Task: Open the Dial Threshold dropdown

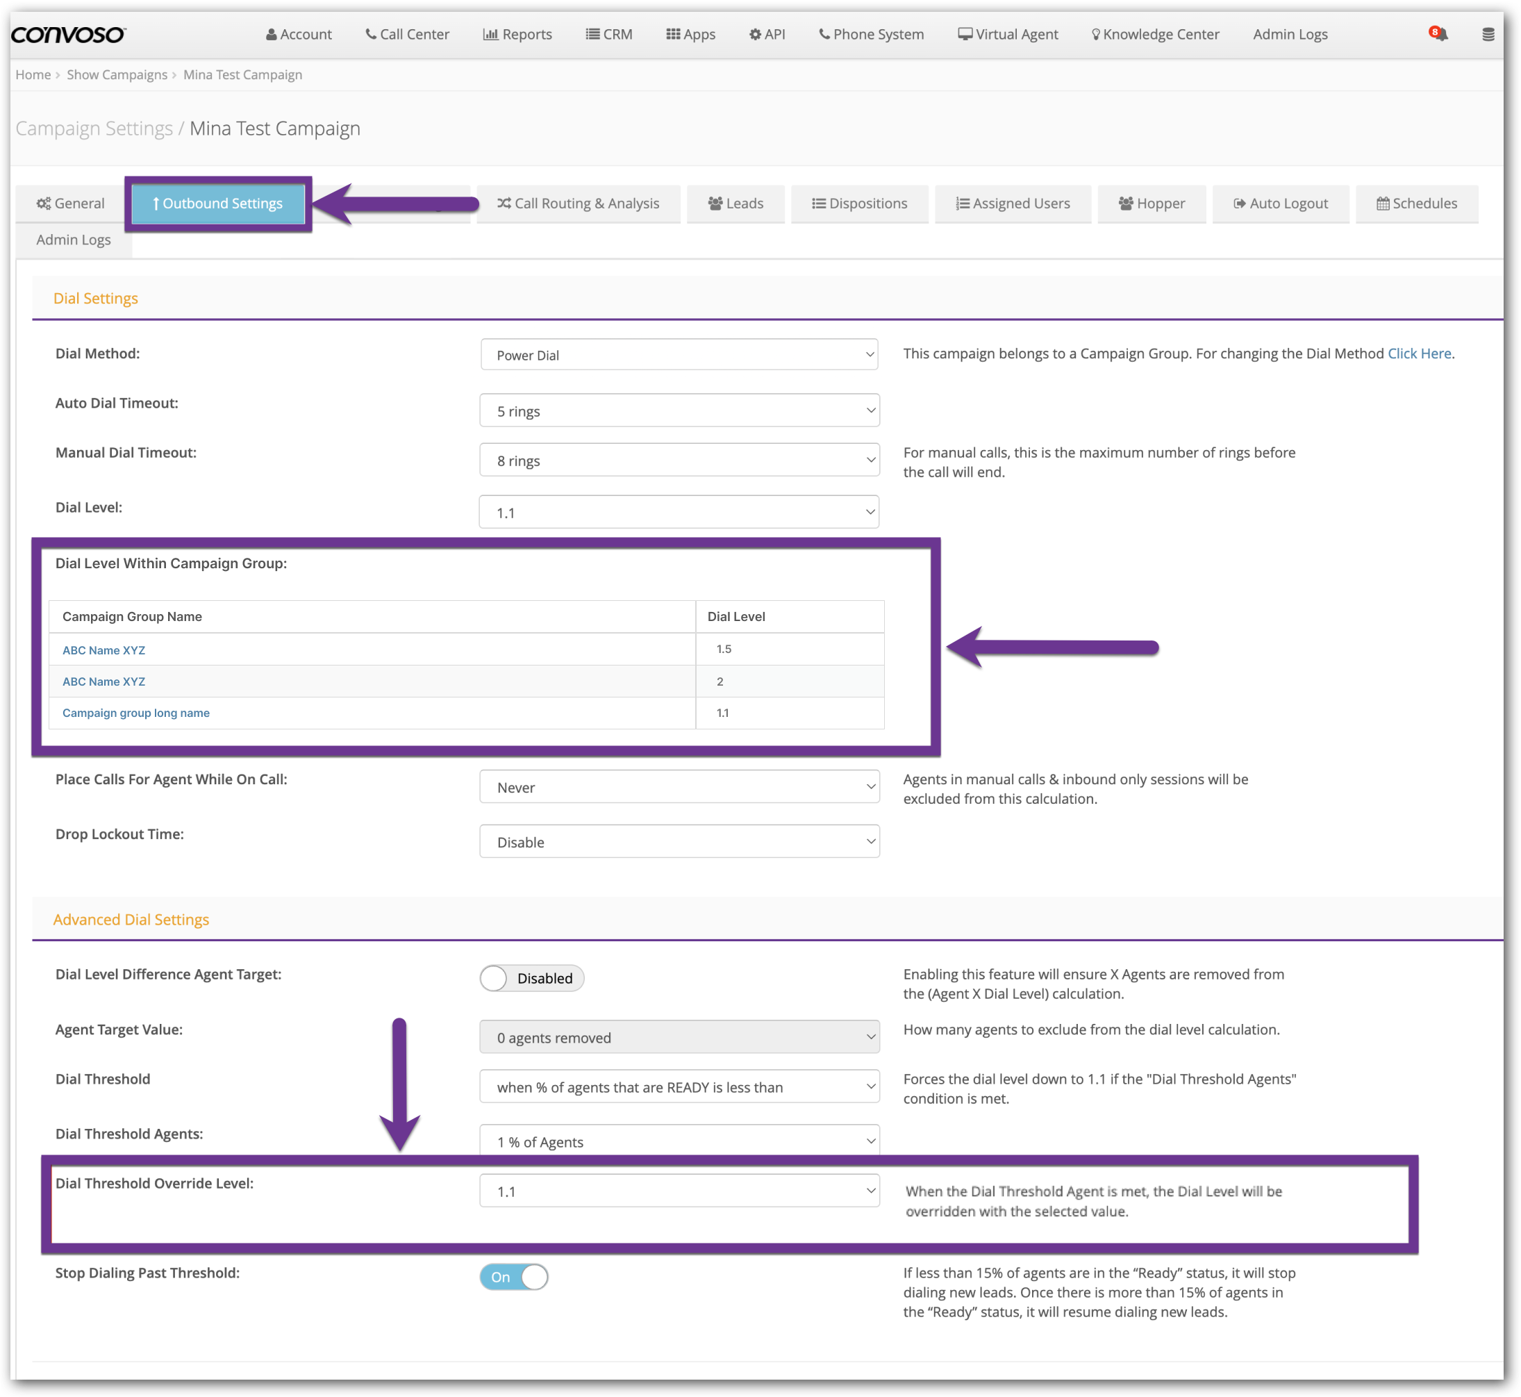Action: pyautogui.click(x=679, y=1086)
